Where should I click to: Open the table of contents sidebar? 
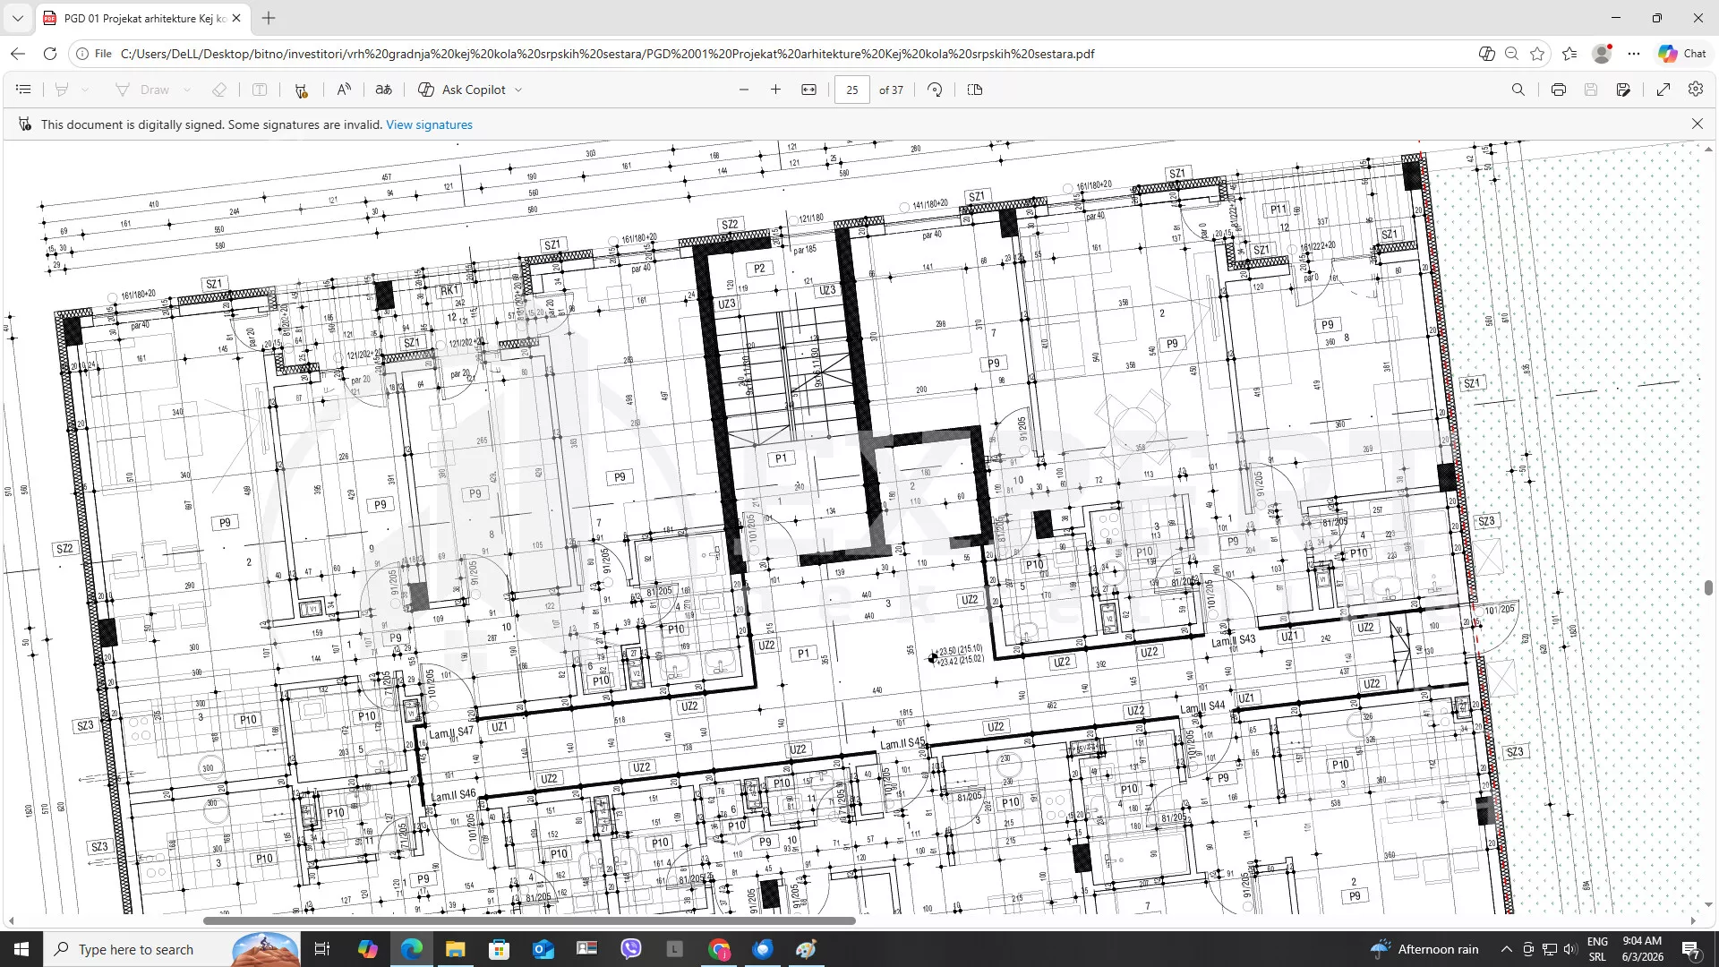(23, 90)
